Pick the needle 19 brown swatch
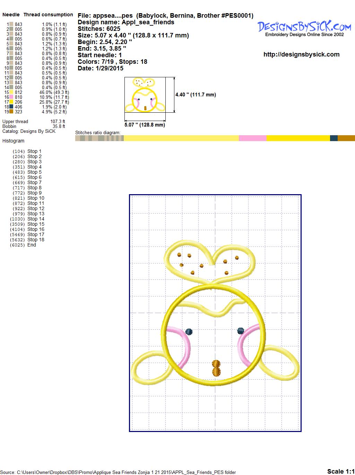Screen dimensions: 355x475 coord(11,112)
